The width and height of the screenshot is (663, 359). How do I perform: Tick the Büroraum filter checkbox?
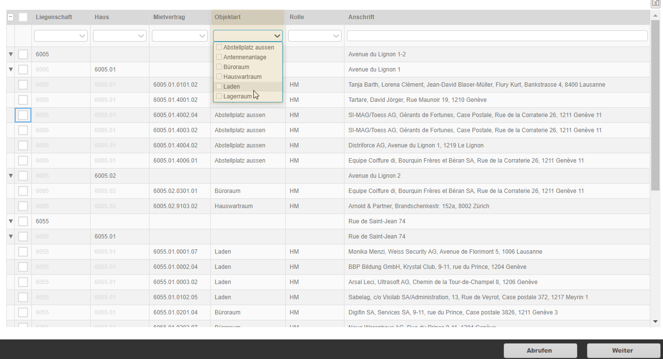pyautogui.click(x=219, y=67)
